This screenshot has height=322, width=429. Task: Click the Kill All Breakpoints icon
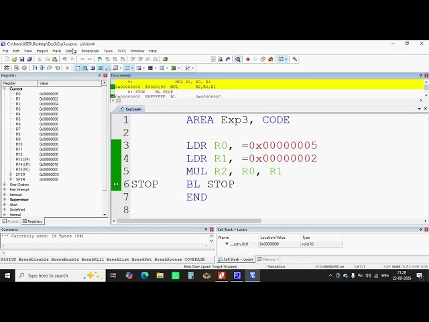click(x=271, y=59)
